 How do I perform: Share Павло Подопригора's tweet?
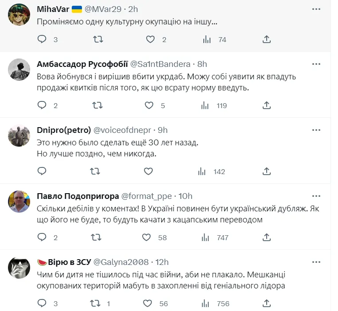tap(266, 237)
